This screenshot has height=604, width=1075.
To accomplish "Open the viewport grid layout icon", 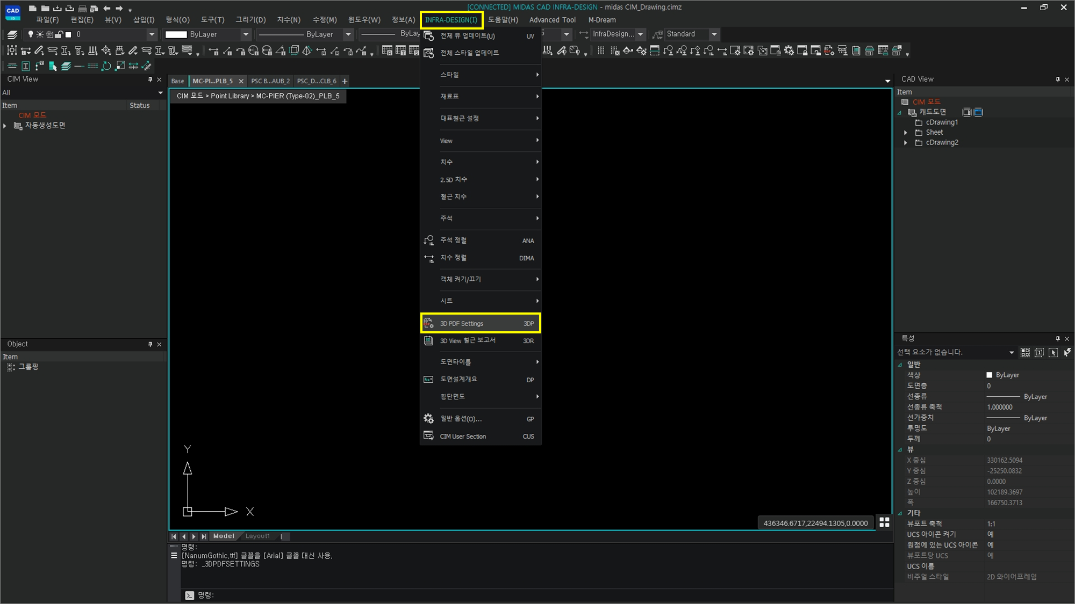I will point(884,522).
